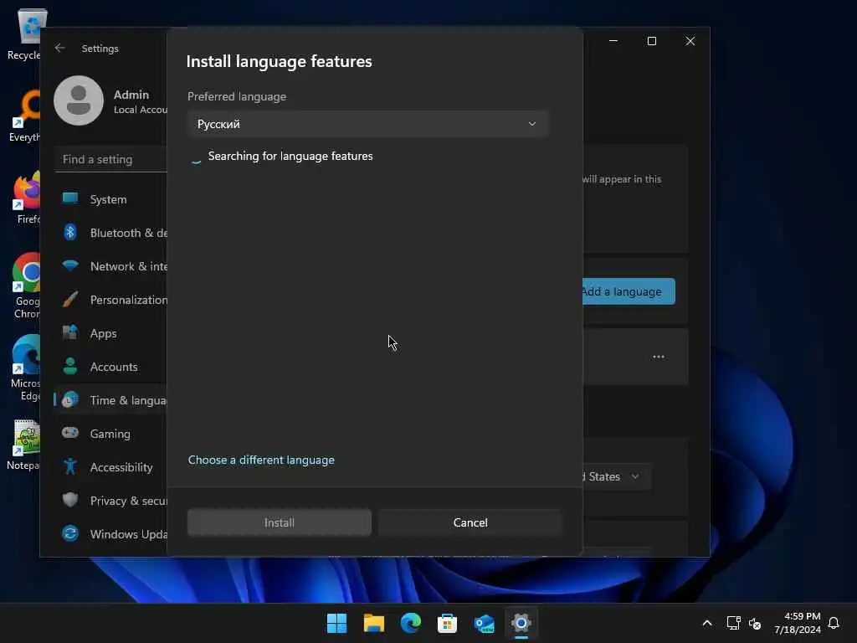Screen dimensions: 857x643
Task: Click the Gaming controller icon
Action: (70, 433)
